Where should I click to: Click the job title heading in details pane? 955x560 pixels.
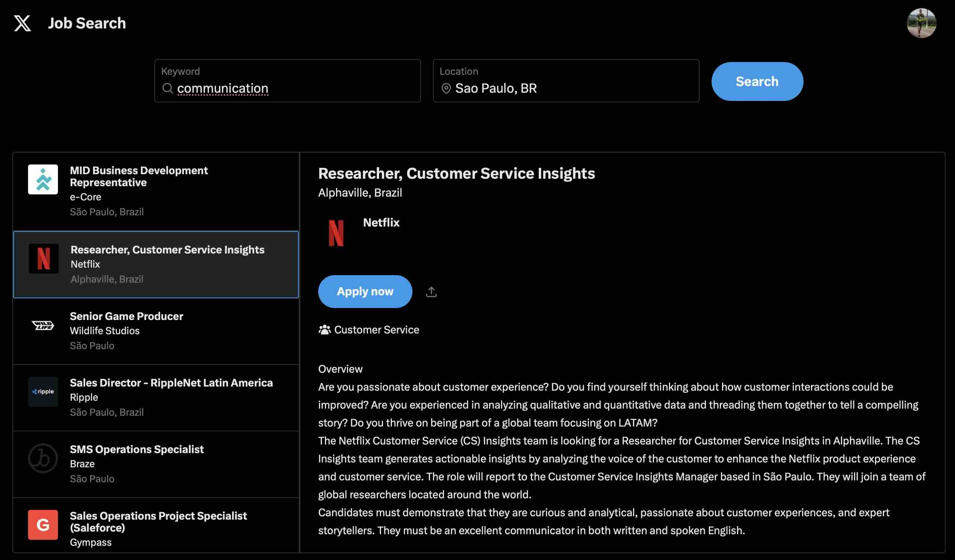point(456,173)
